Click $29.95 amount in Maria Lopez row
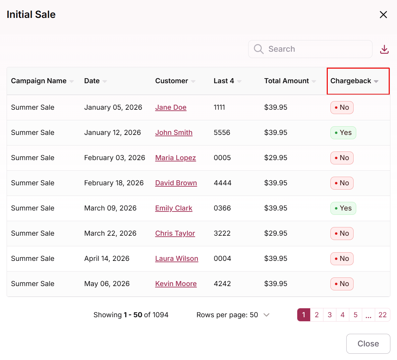 point(275,158)
